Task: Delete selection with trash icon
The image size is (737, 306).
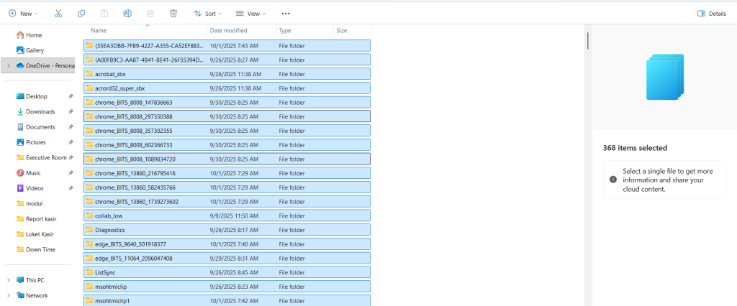Action: click(173, 13)
